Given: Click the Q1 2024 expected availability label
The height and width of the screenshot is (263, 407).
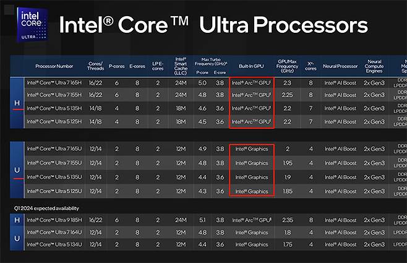Looking at the screenshot, I should coord(44,207).
